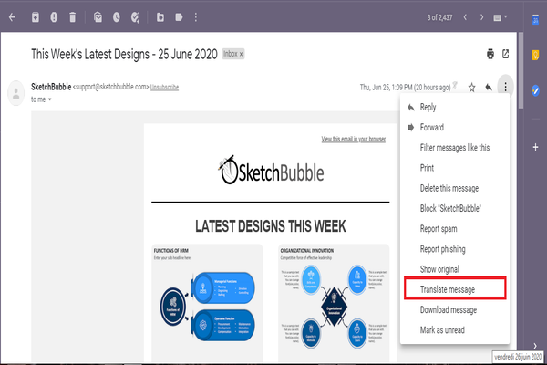Delete the email with the trash icon
Image resolution: width=547 pixels, height=365 pixels.
point(72,17)
